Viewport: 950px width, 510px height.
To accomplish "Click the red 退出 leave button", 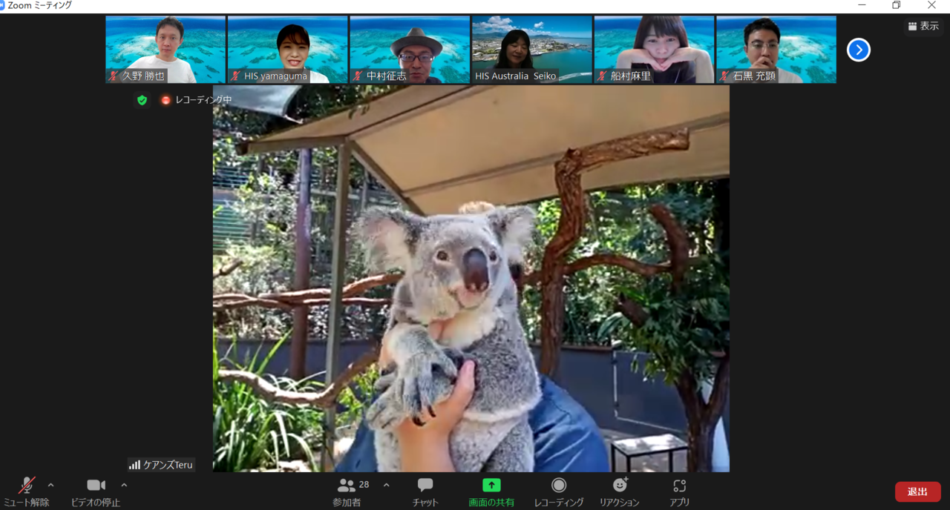I will (917, 491).
